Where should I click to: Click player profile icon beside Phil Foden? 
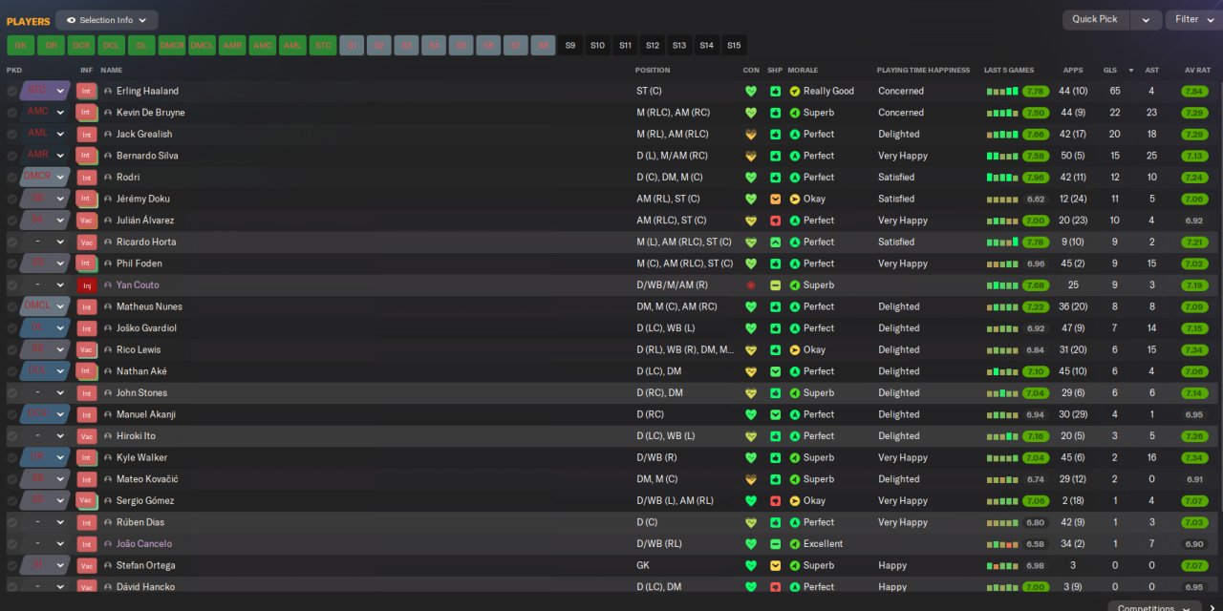tap(108, 263)
